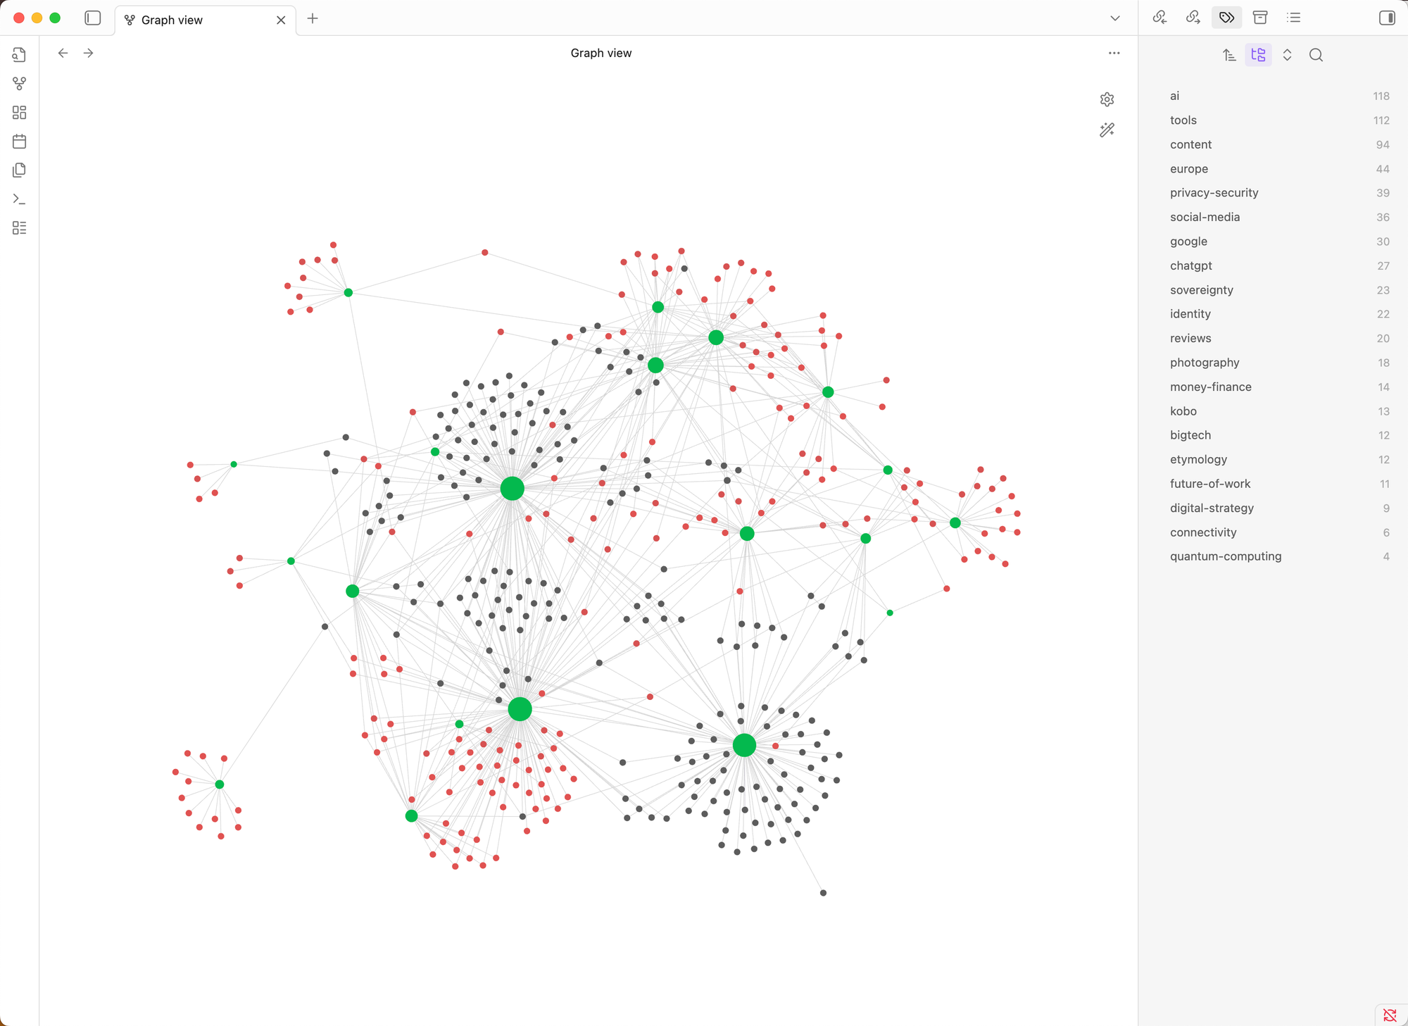Screen dimensions: 1408x1026
Task: Navigate back with left arrow
Action: (x=63, y=53)
